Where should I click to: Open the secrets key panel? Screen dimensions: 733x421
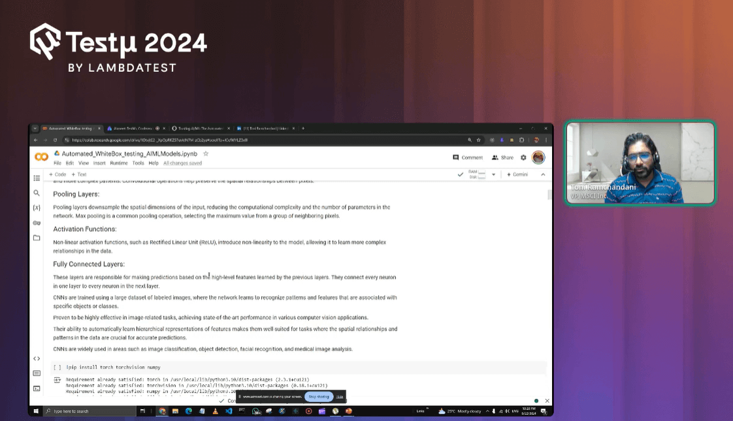[37, 223]
